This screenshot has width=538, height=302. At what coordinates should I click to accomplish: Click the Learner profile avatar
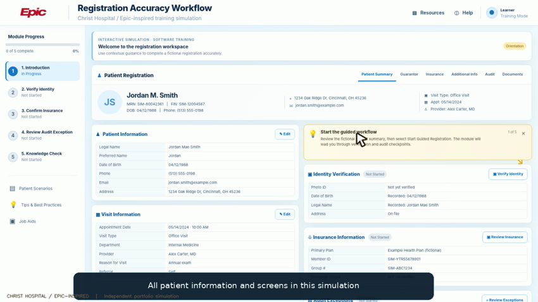click(492, 13)
